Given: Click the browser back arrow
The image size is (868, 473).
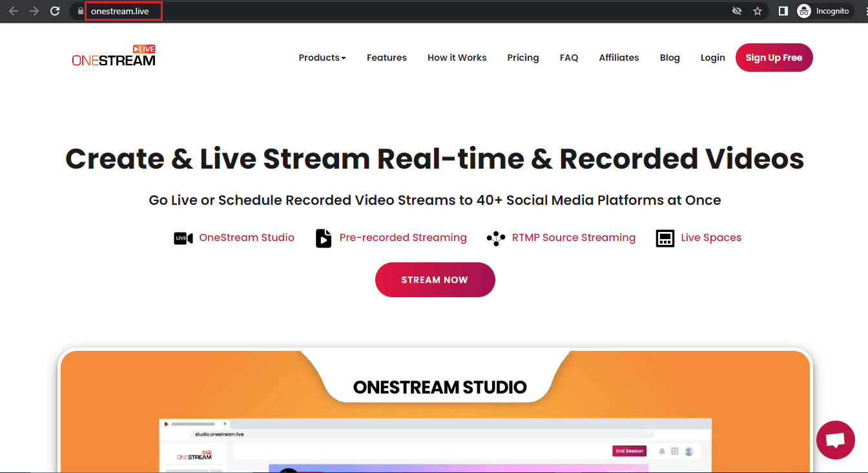Looking at the screenshot, I should pos(14,11).
